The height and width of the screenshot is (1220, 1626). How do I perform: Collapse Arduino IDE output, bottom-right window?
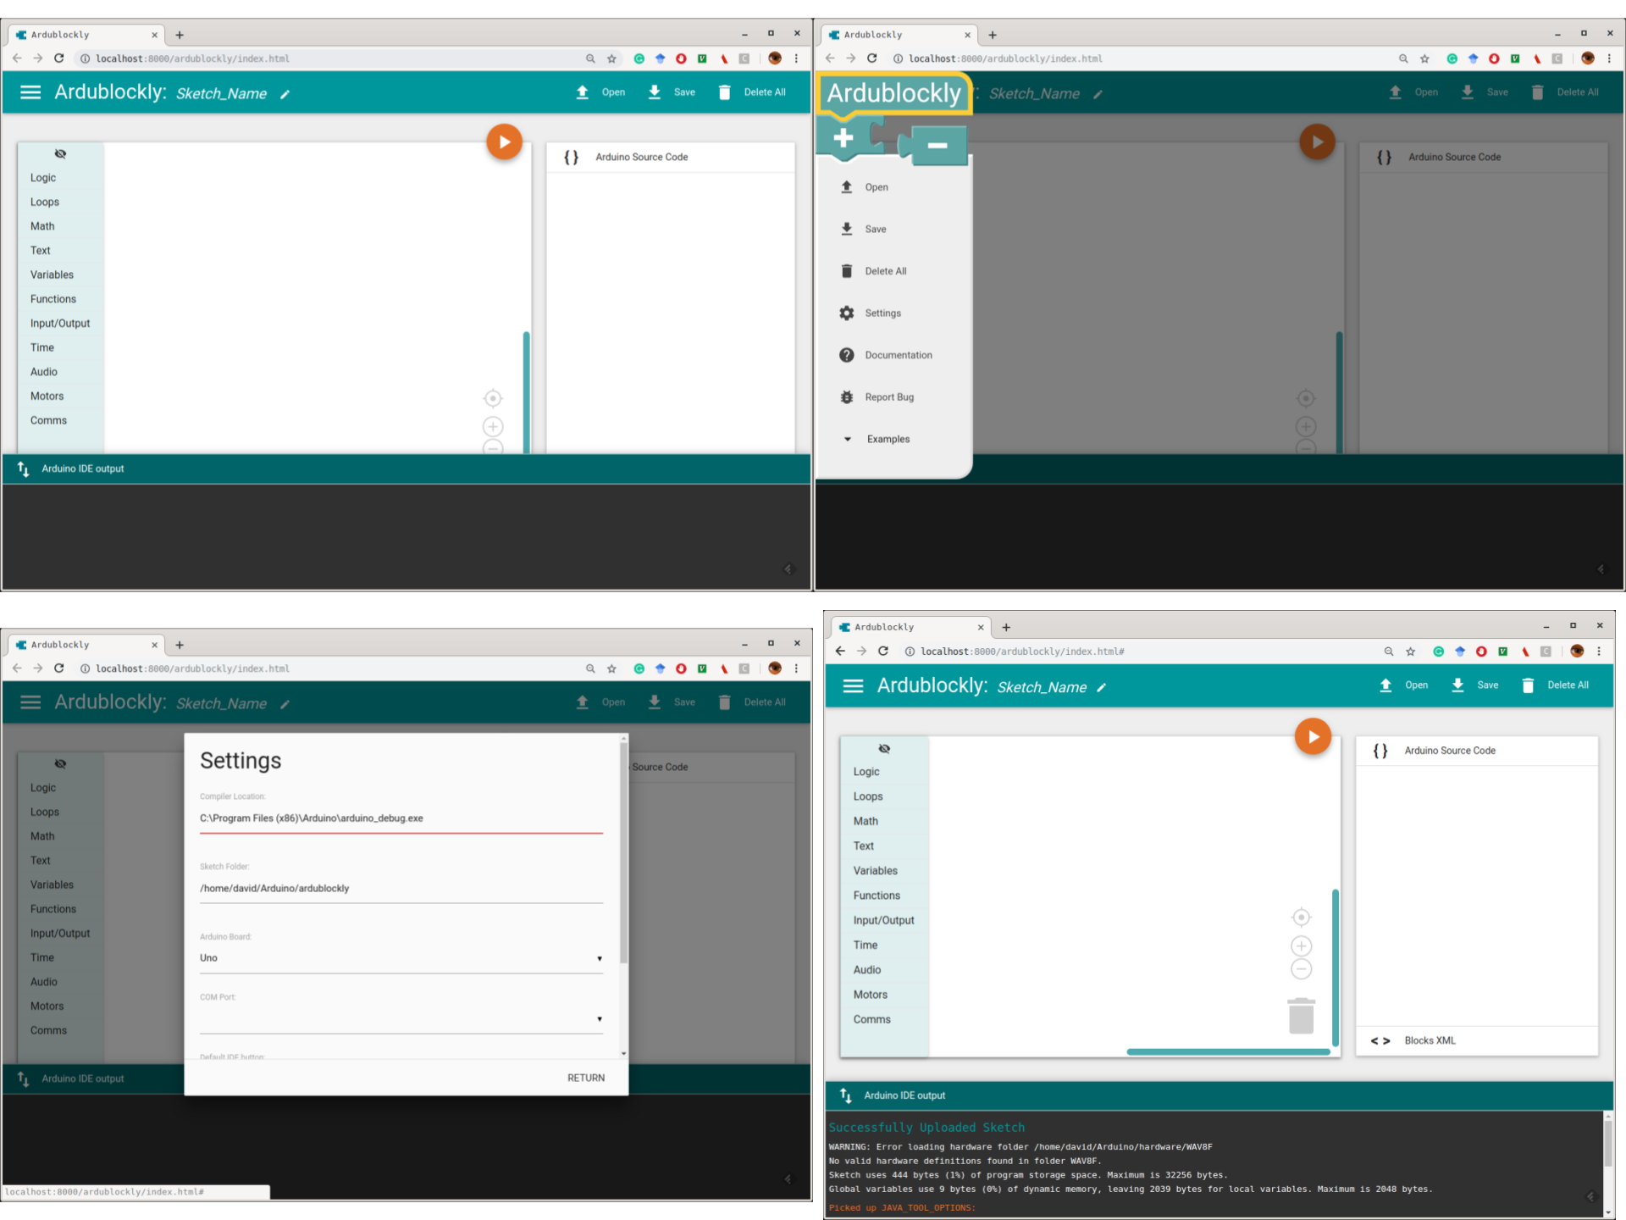coord(1219,1095)
